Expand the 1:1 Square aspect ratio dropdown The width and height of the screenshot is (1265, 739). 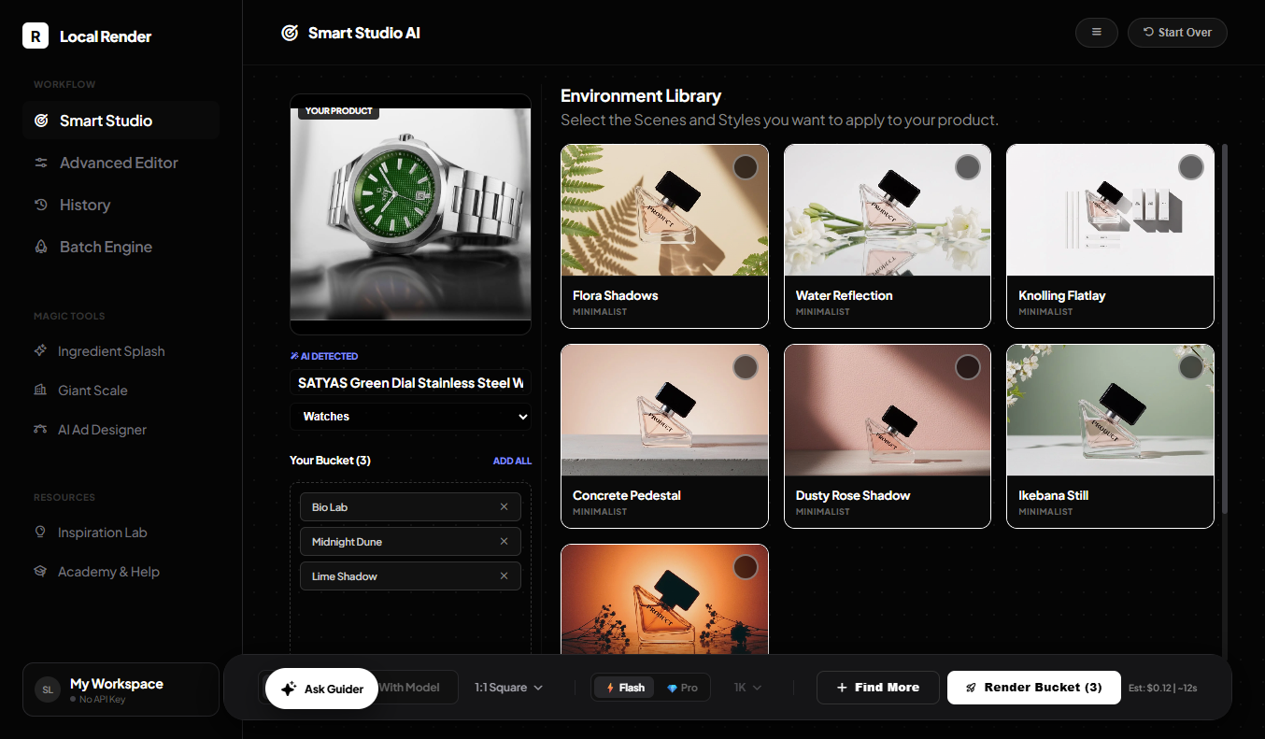point(508,688)
